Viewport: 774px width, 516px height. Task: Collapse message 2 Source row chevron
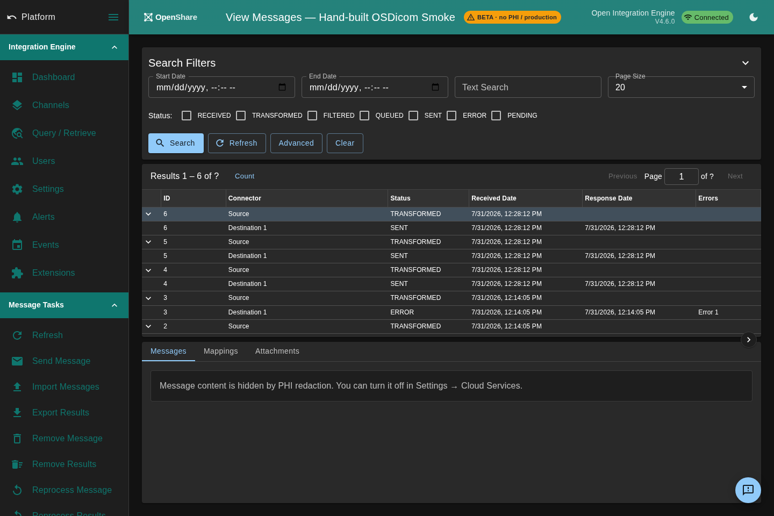(148, 326)
